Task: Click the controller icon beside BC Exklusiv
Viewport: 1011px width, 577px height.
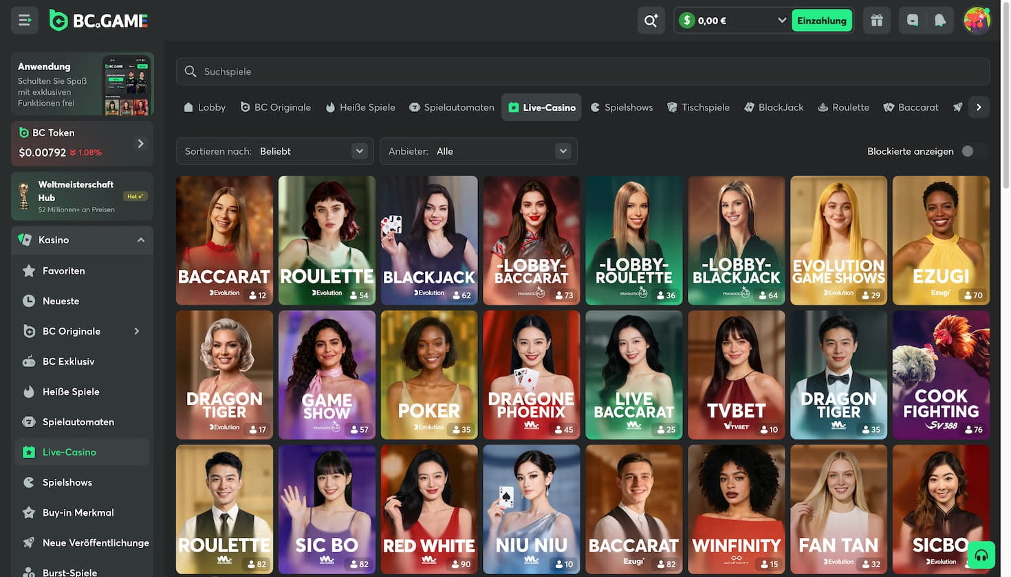Action: 29,361
